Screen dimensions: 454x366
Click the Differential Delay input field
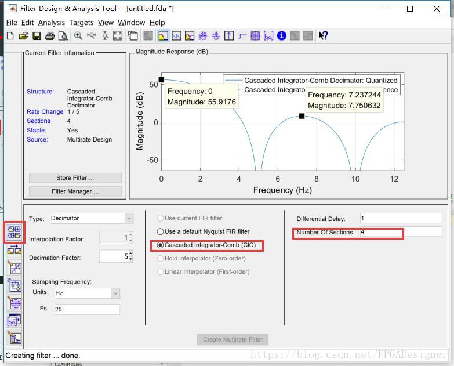click(x=401, y=218)
